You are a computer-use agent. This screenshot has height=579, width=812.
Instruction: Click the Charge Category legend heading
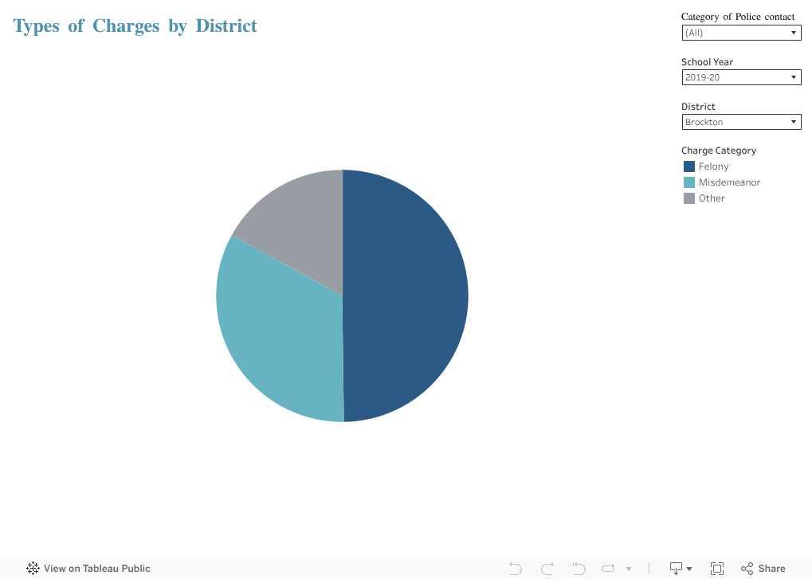coord(718,151)
